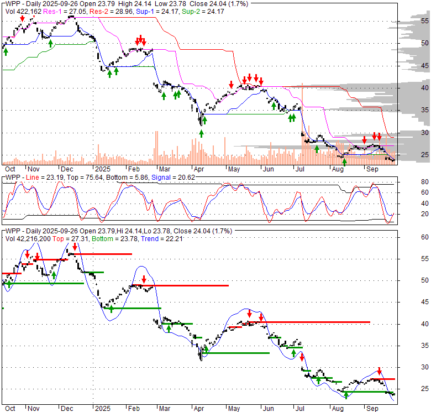Select the Sup-1 = 24.17 label
431x412 pixels.
pyautogui.click(x=158, y=12)
